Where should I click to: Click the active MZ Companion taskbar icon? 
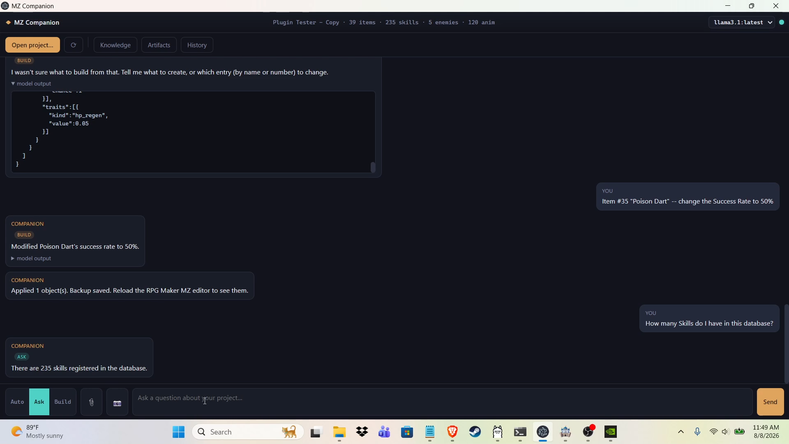click(x=543, y=432)
